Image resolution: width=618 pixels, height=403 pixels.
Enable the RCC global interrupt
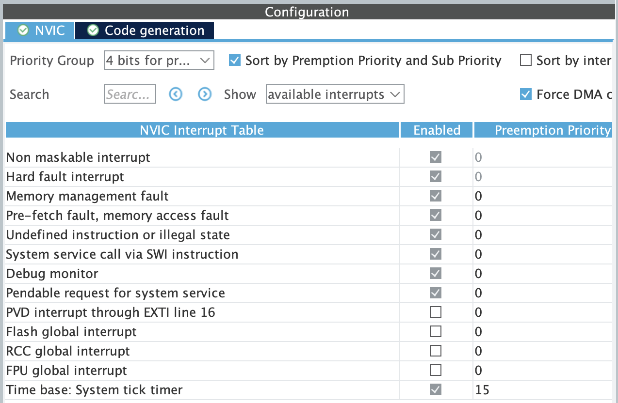click(436, 351)
